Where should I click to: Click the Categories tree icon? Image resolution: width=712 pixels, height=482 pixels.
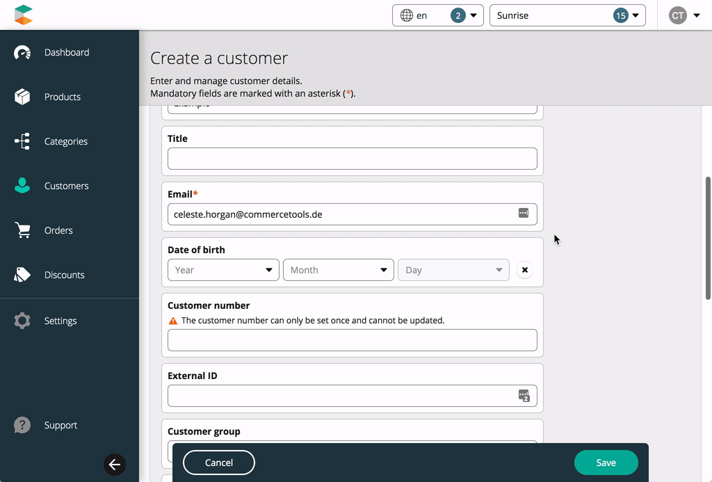(x=22, y=141)
